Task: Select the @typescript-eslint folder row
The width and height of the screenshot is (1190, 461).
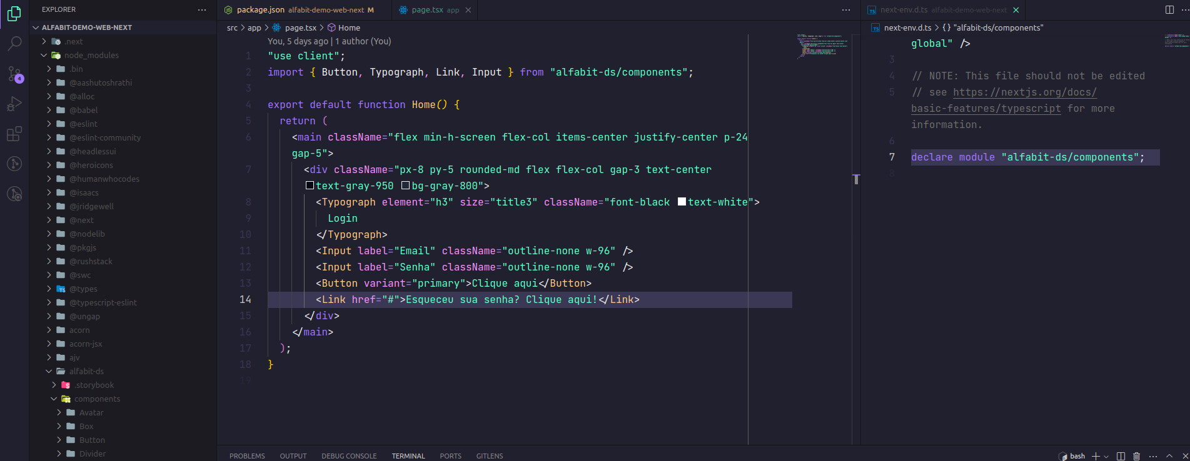Action: pyautogui.click(x=123, y=302)
